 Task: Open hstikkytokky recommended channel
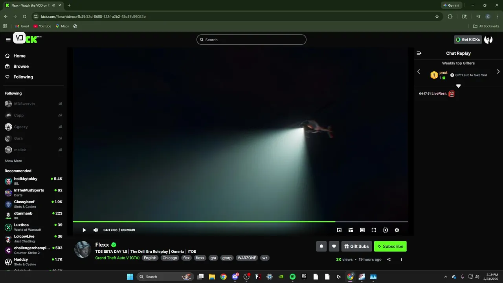click(33, 181)
